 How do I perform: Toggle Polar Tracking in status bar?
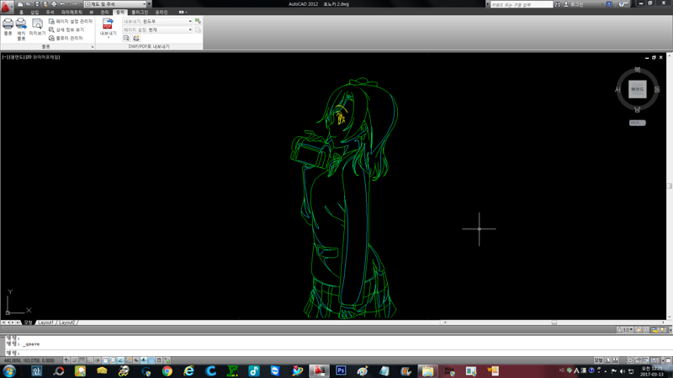(98, 360)
